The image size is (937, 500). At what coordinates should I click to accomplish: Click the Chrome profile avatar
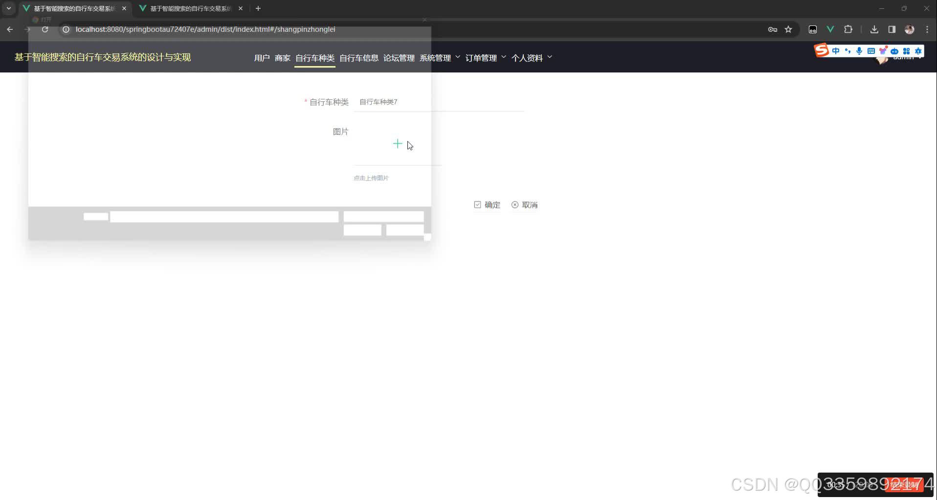910,29
